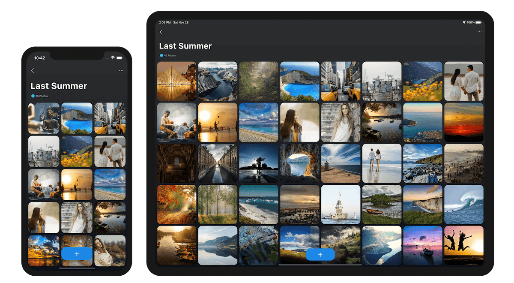Tap the back chevron on the tablet

pos(161,32)
